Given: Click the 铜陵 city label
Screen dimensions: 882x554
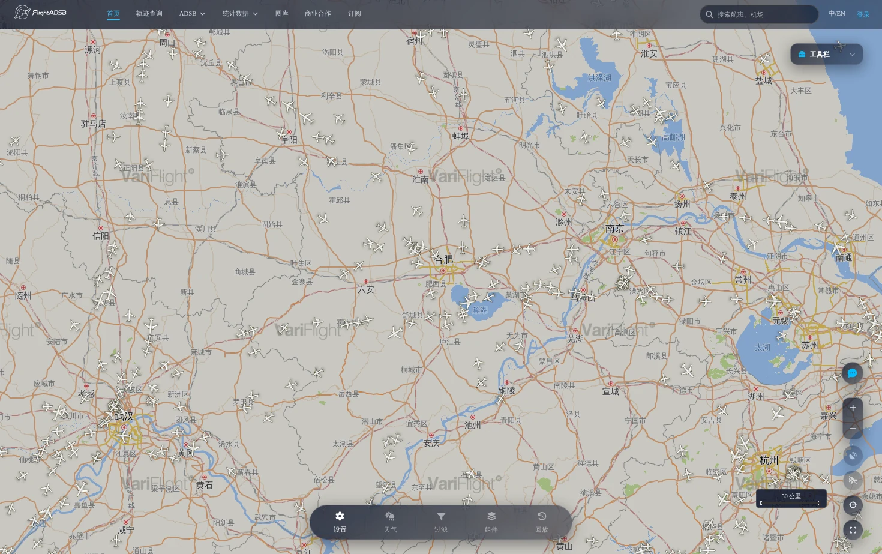Looking at the screenshot, I should [x=507, y=390].
